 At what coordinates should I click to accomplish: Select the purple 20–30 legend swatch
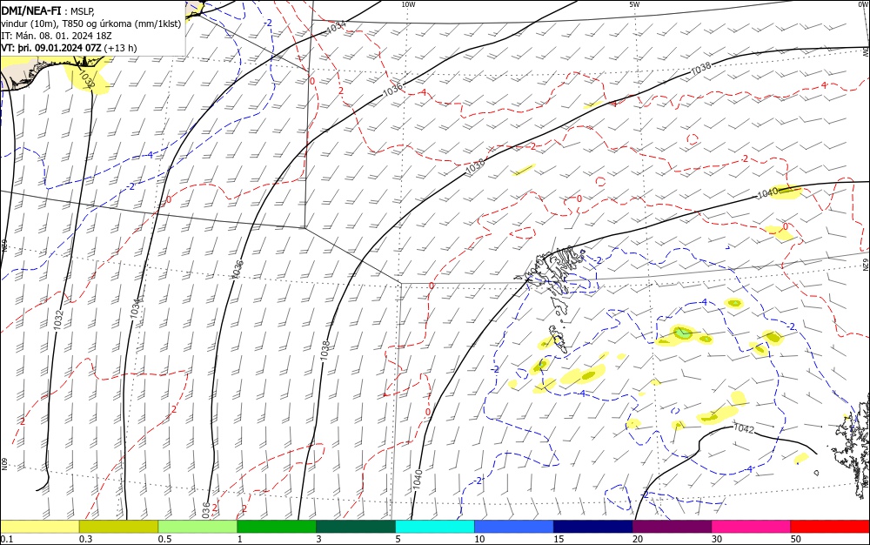pyautogui.click(x=672, y=527)
